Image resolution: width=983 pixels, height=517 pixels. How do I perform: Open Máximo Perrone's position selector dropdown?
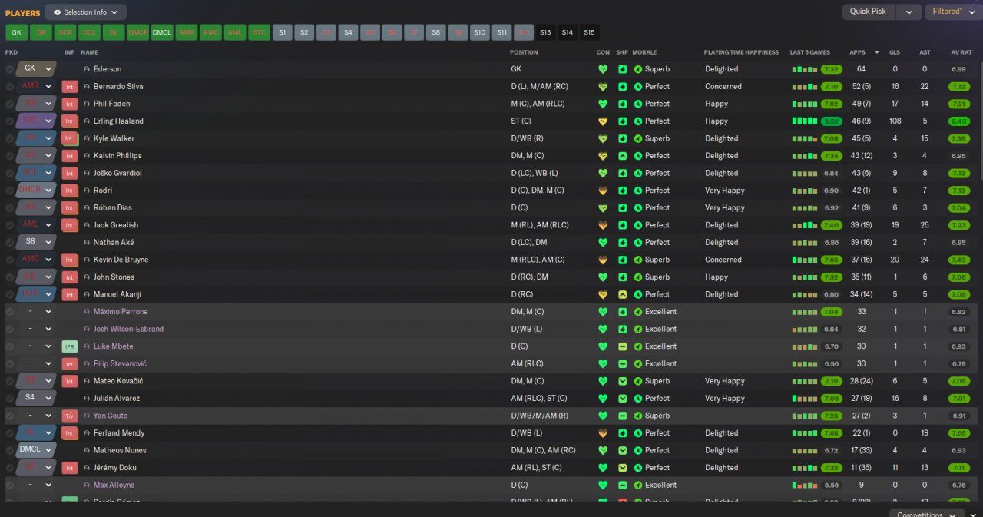[48, 312]
